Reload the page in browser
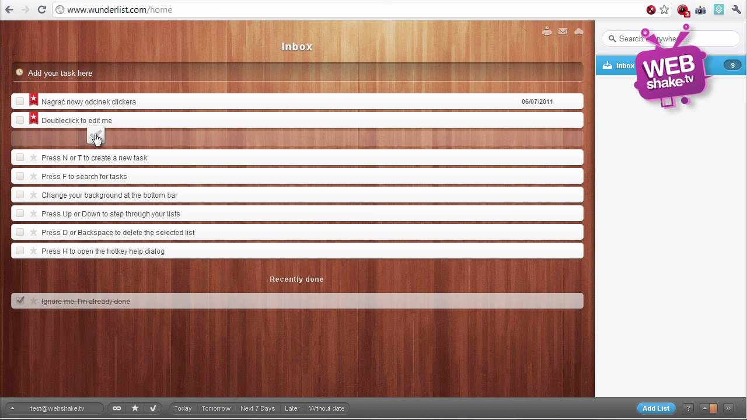This screenshot has width=747, height=420. tap(41, 10)
